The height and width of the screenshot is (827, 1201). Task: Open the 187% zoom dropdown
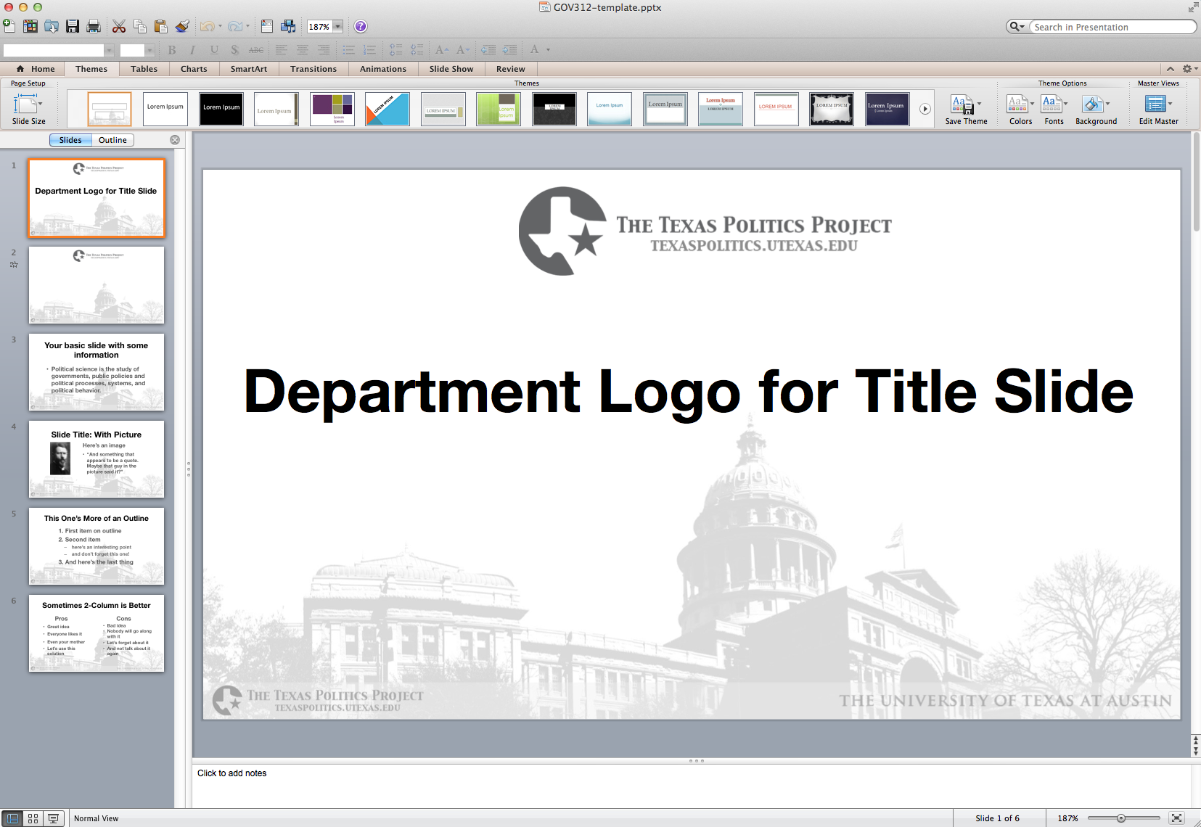[337, 27]
